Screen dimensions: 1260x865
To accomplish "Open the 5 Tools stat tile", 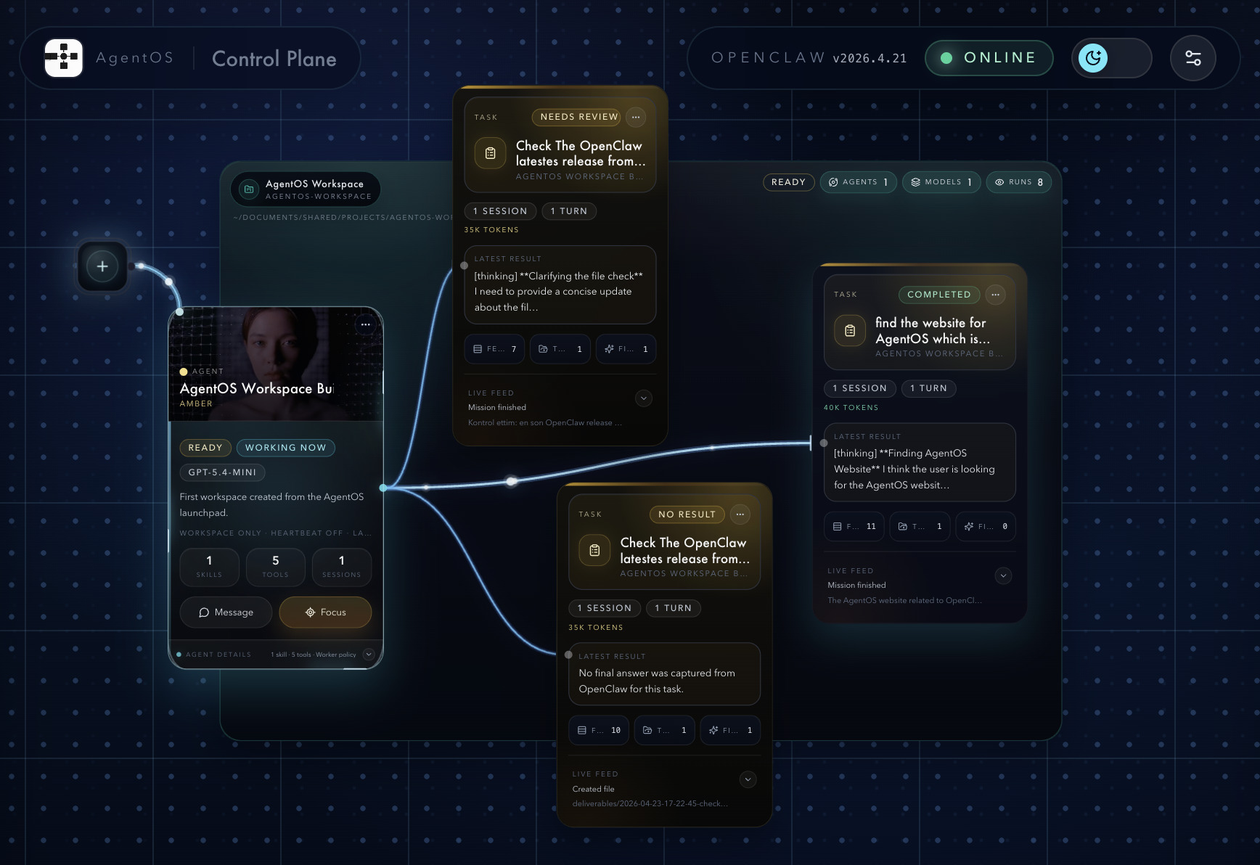I will [x=276, y=567].
